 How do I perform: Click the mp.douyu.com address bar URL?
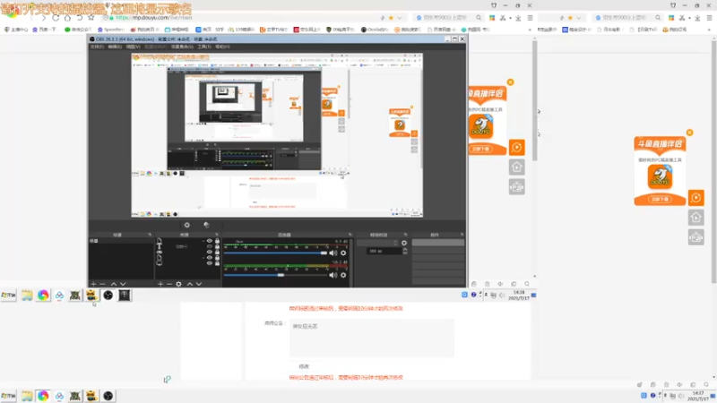tap(153, 18)
